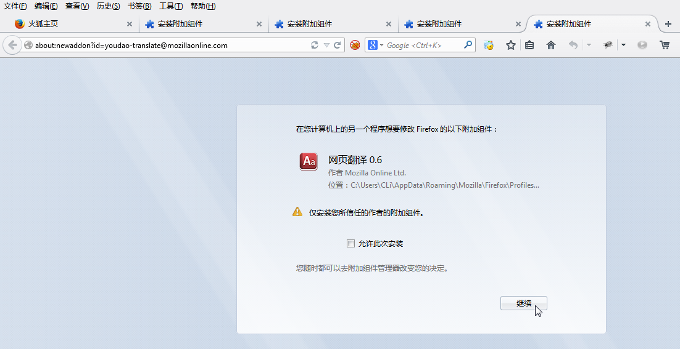The image size is (680, 349).
Task: Click the Google search engine icon
Action: click(x=373, y=45)
